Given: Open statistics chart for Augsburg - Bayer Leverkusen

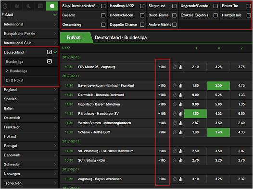Looking at the screenshot, I should click(180, 179).
